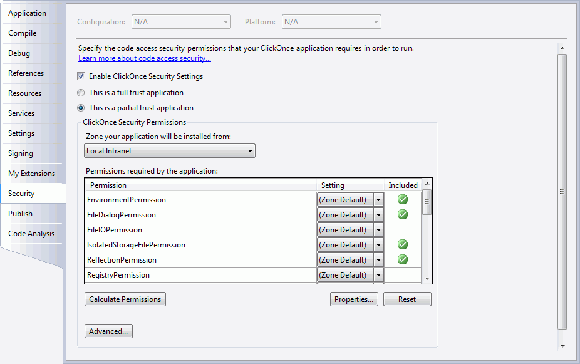580x364 pixels.
Task: Select the partial trust application option
Action: click(x=81, y=108)
